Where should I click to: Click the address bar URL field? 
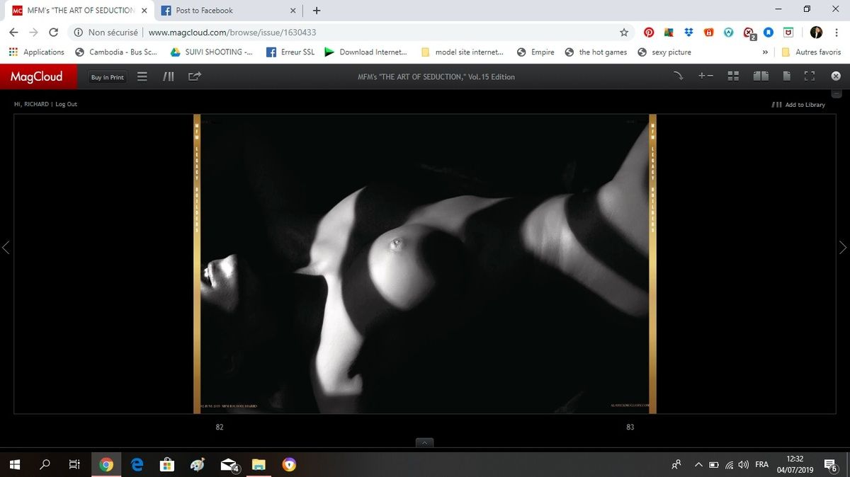354,32
